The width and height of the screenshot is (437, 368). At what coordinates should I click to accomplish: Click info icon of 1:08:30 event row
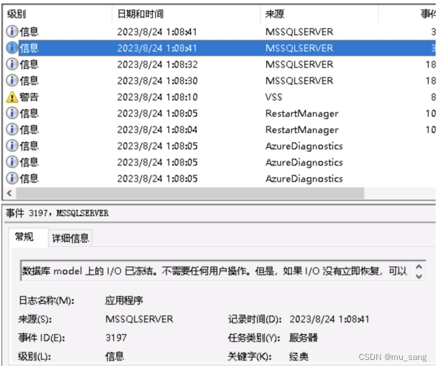tap(12, 80)
